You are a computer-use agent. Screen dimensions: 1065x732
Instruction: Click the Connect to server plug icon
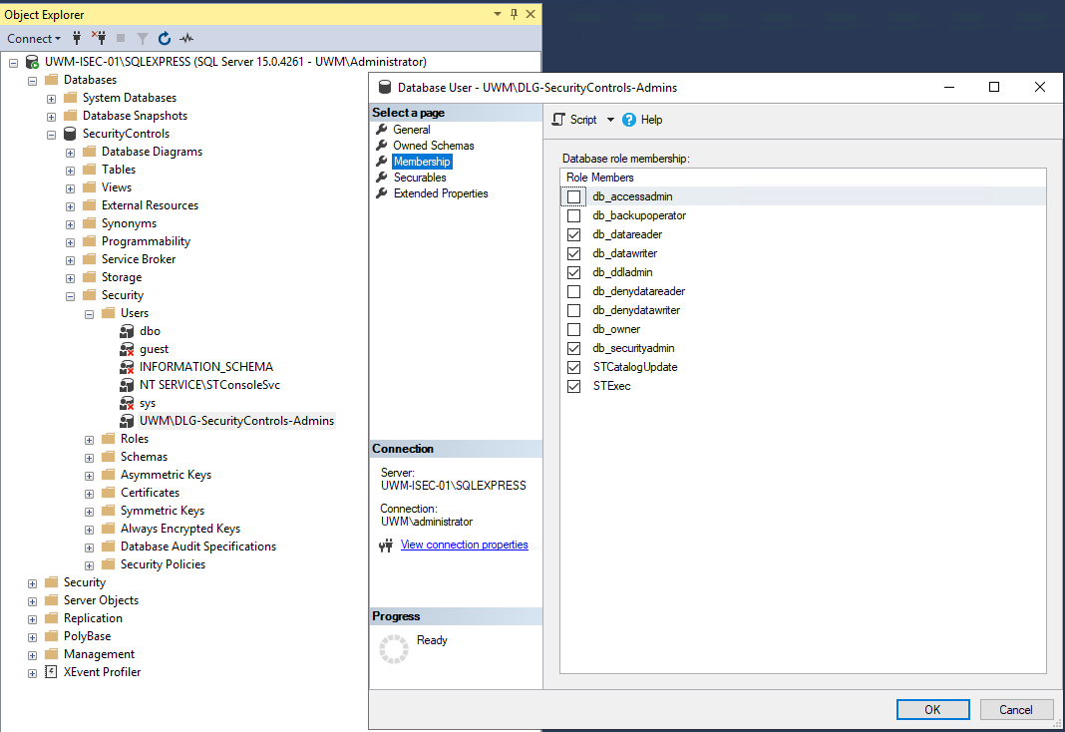75,38
